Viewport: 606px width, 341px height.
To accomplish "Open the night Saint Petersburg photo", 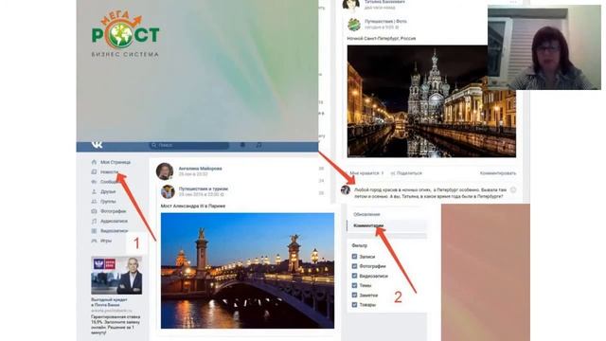I will click(432, 101).
